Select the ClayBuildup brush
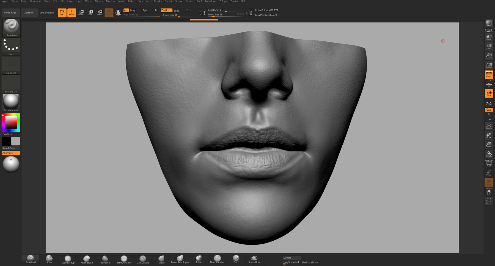 click(68, 259)
